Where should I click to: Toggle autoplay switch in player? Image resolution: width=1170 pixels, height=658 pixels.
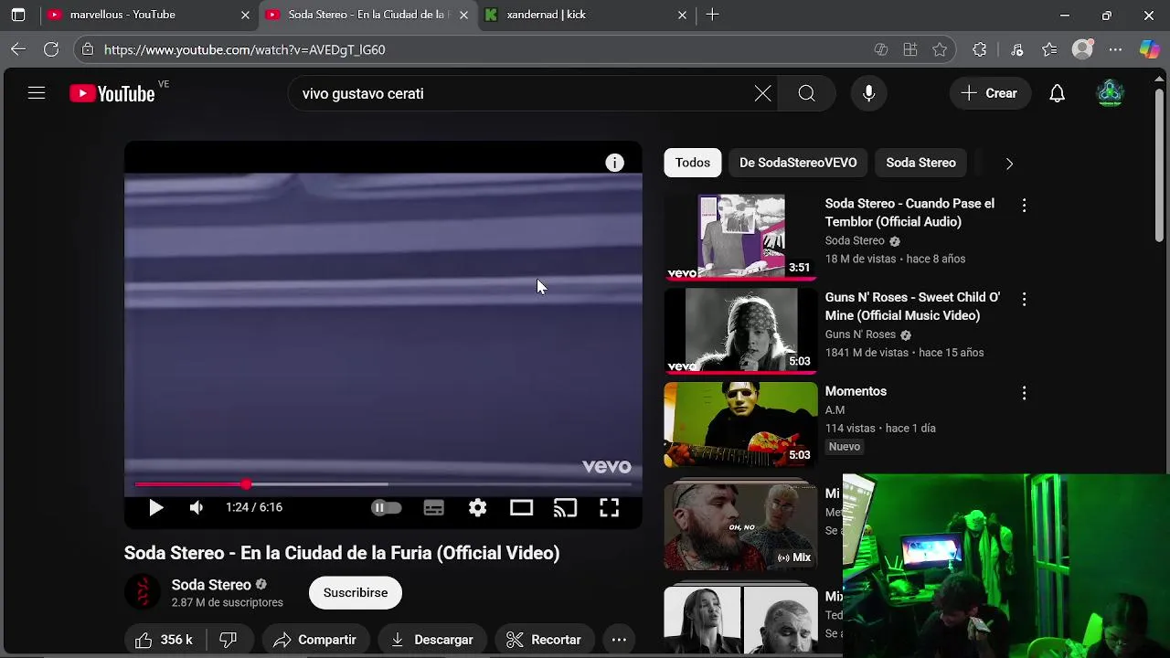(x=386, y=507)
